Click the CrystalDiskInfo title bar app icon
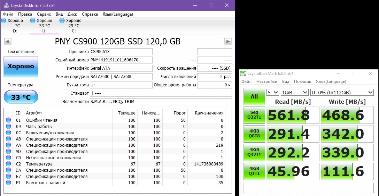This screenshot has height=196, width=379. [6, 5]
